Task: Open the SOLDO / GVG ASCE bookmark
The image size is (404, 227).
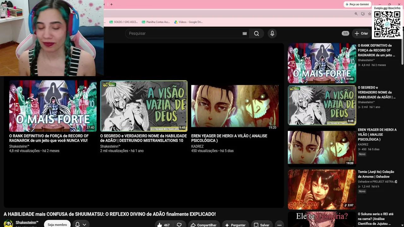Action: pos(123,22)
